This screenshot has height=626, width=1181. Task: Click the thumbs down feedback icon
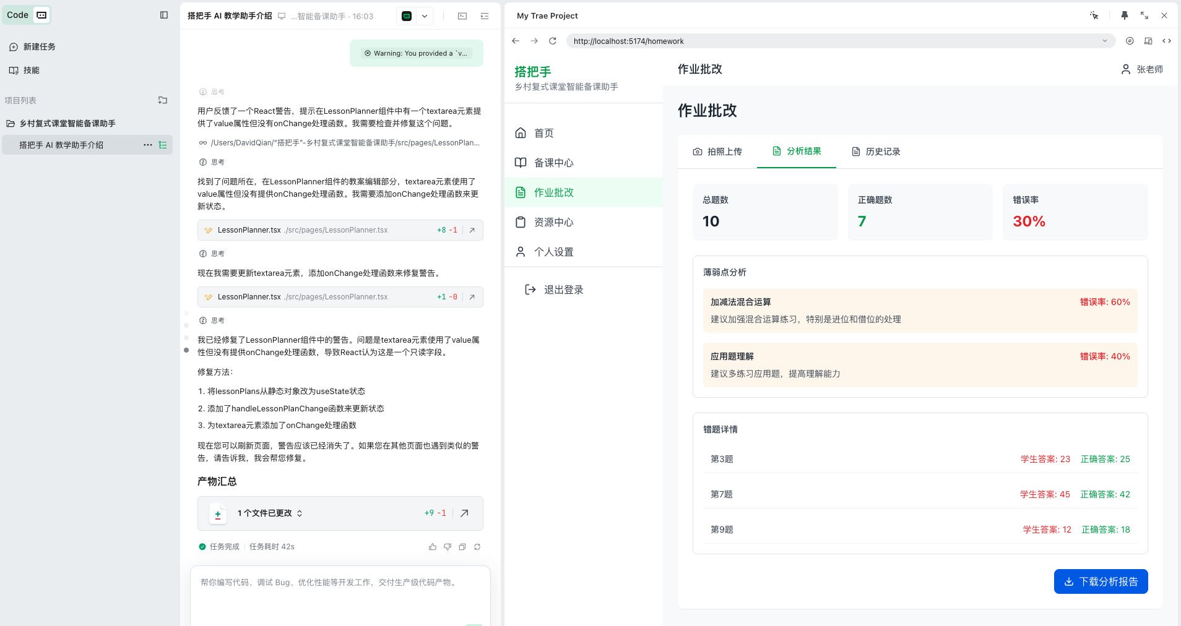coord(447,547)
